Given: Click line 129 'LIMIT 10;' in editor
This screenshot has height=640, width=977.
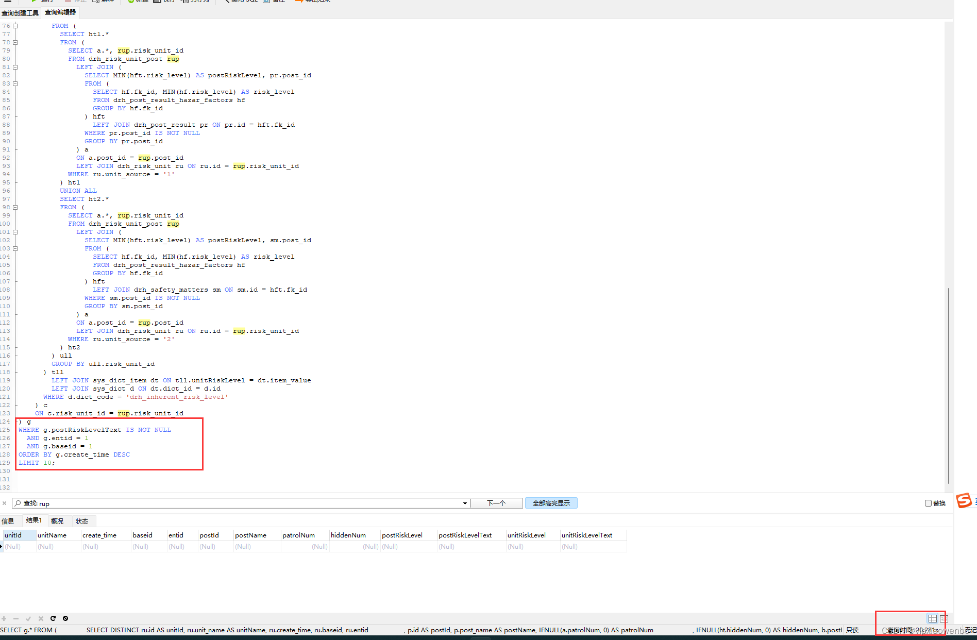Looking at the screenshot, I should click(37, 463).
